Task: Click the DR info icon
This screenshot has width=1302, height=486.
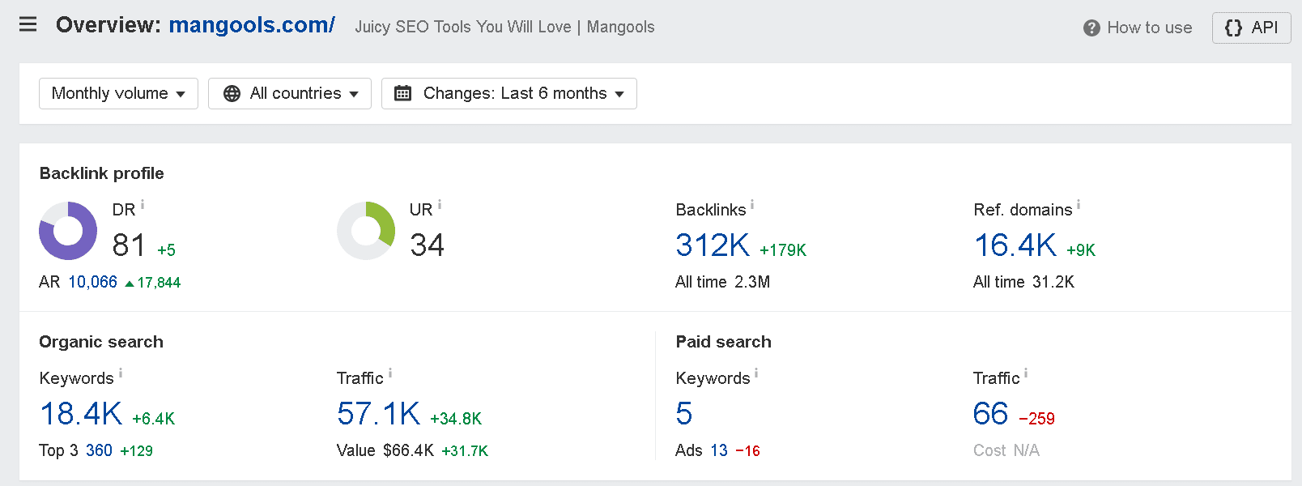Action: click(143, 205)
